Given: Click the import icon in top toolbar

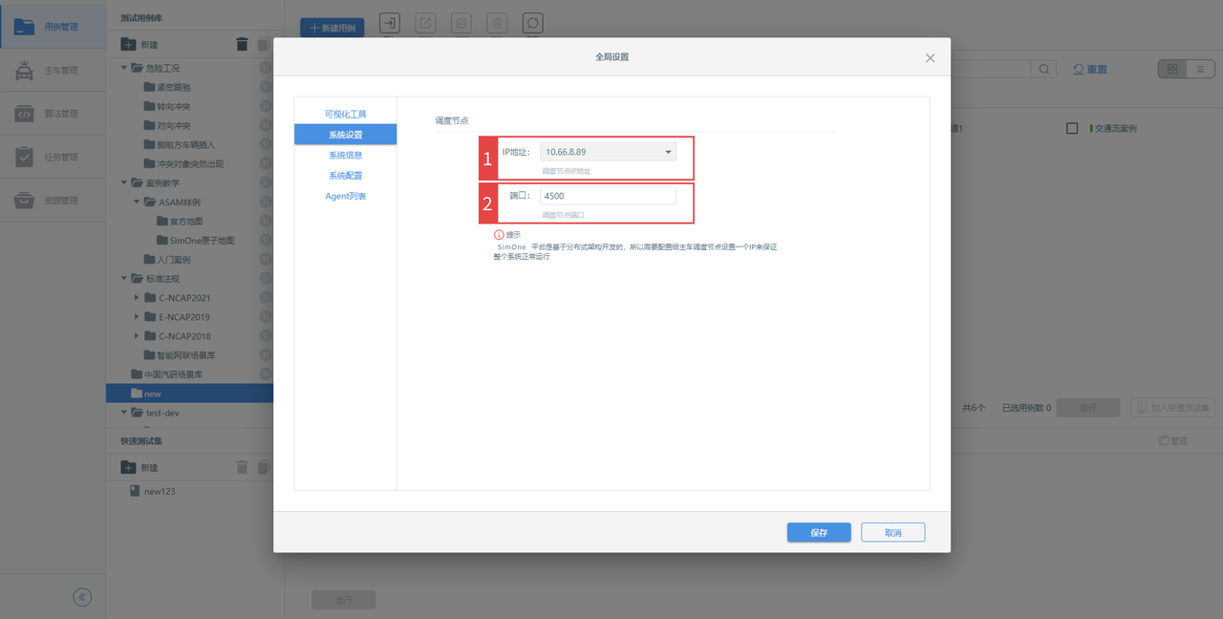Looking at the screenshot, I should (x=391, y=24).
